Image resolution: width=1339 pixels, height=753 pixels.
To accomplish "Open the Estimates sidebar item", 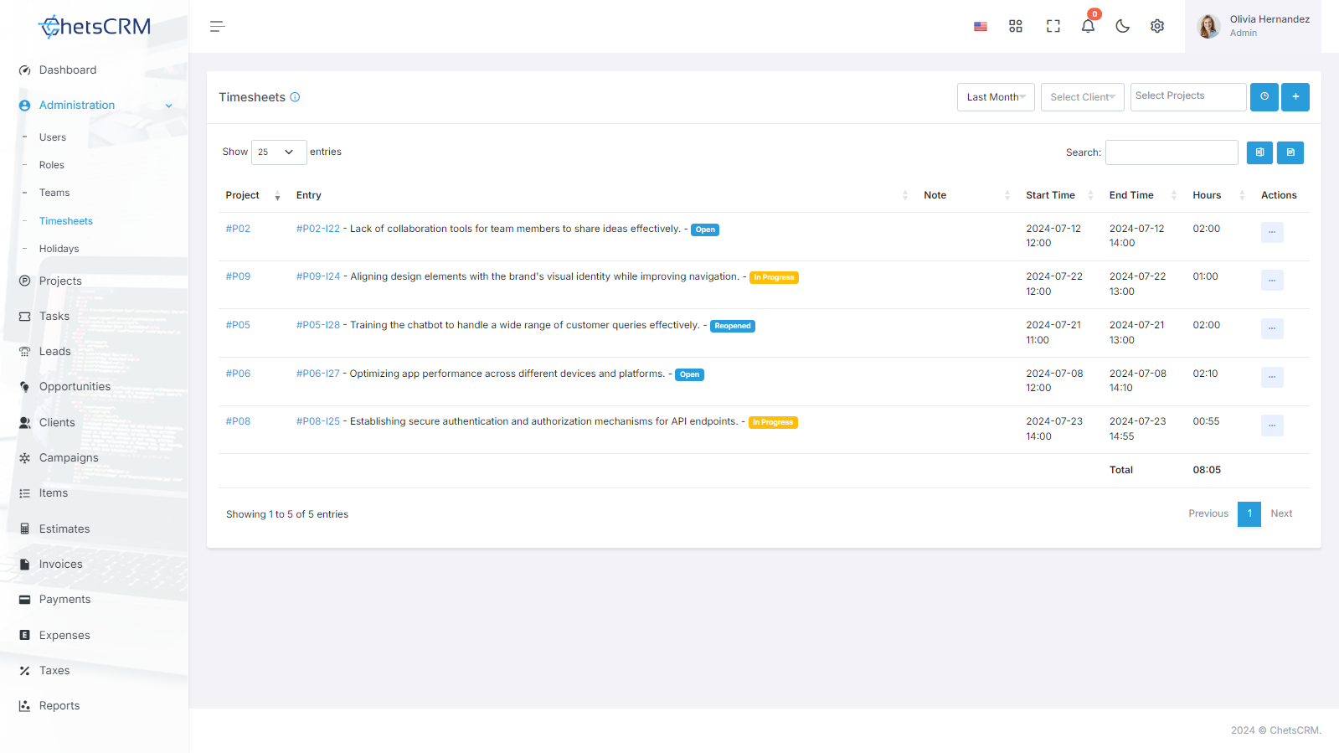I will [x=64, y=529].
